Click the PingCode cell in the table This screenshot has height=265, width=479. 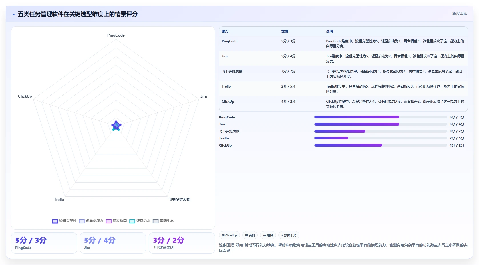click(x=230, y=41)
